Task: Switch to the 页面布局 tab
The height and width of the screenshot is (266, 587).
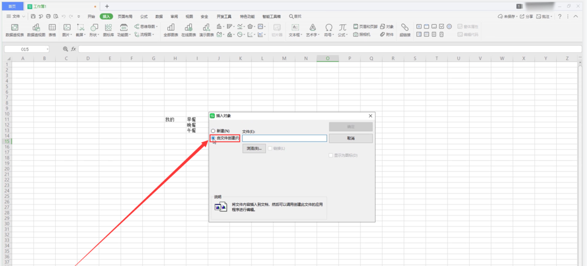Action: pos(125,16)
